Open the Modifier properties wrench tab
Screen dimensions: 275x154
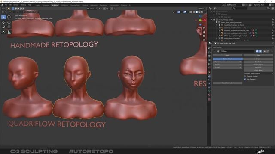coord(209,76)
